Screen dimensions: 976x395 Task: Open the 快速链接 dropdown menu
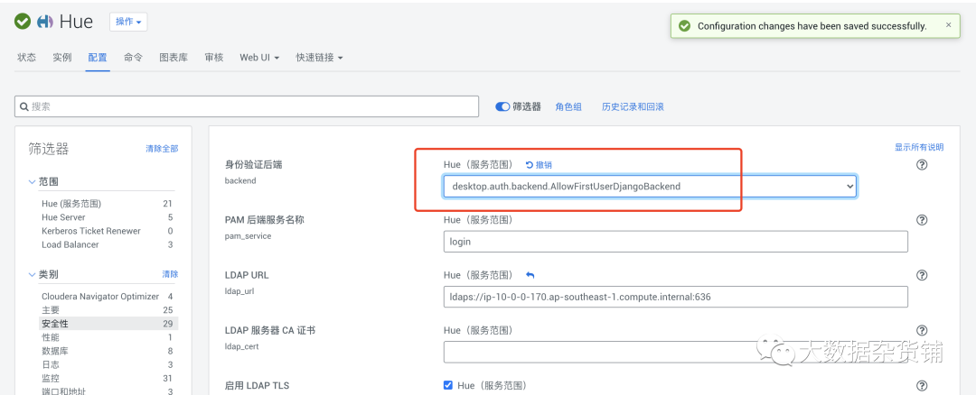(319, 57)
